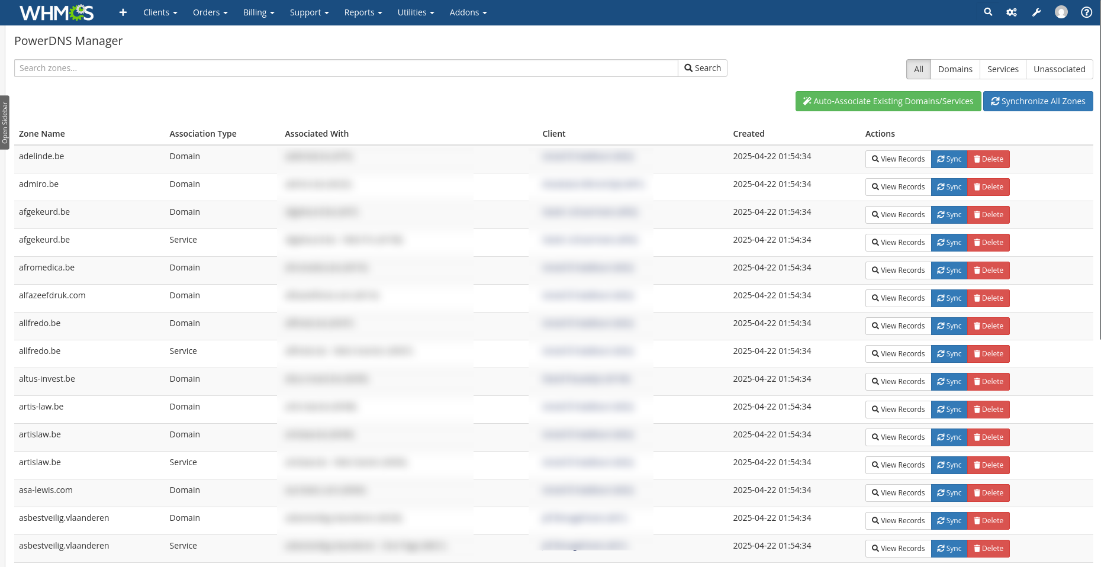The height and width of the screenshot is (567, 1101).
Task: Sync the afromedica.be zone
Action: click(949, 270)
